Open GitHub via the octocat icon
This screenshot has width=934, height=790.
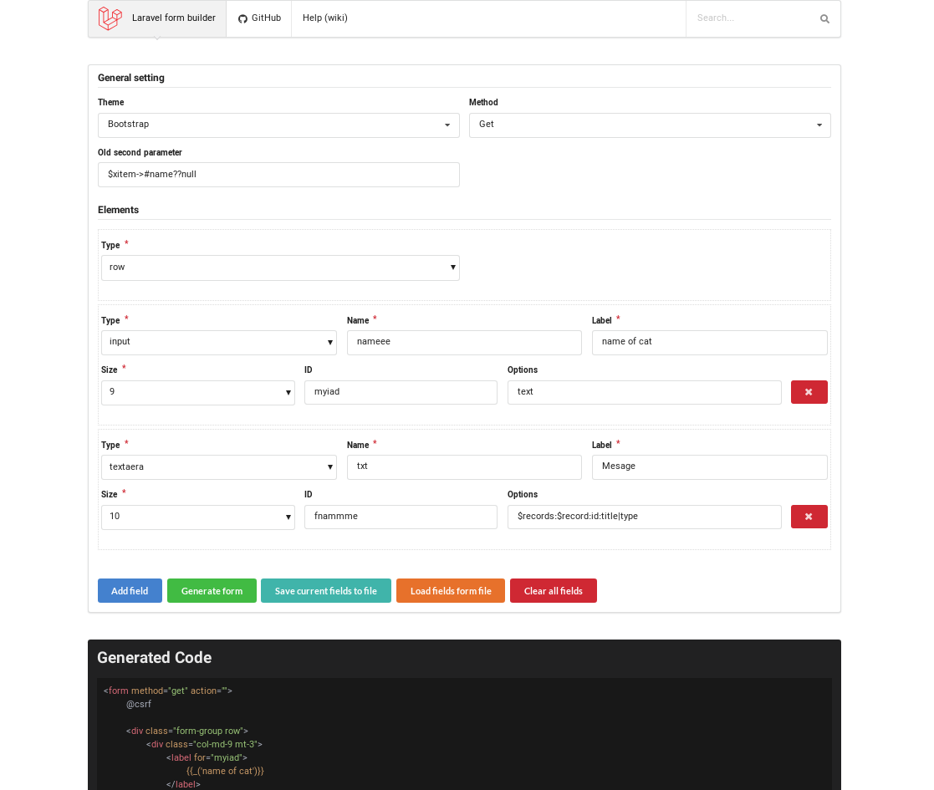[x=242, y=18]
